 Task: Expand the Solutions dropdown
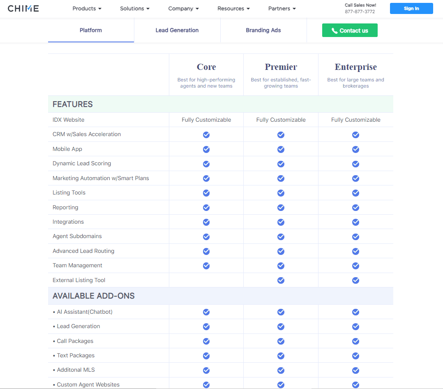(x=135, y=8)
